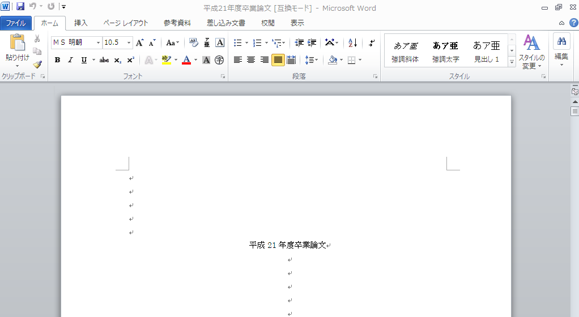Expand the multilevel list dropdown
Viewport: 579px width, 317px height.
point(284,43)
